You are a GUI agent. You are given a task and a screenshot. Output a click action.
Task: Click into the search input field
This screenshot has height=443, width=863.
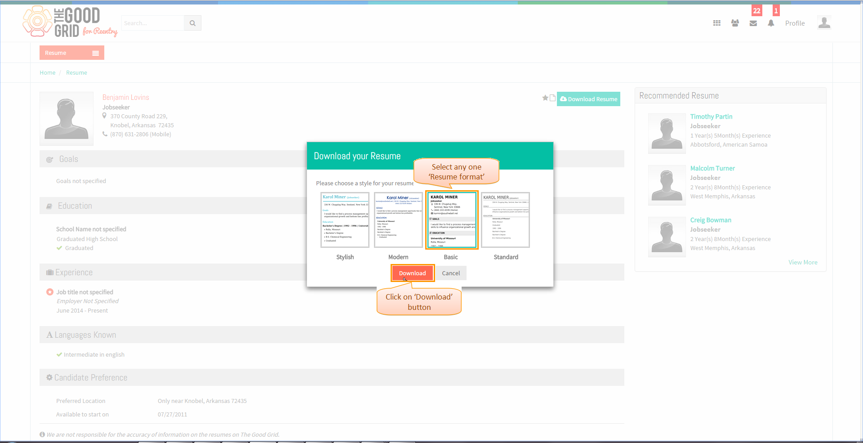[153, 23]
